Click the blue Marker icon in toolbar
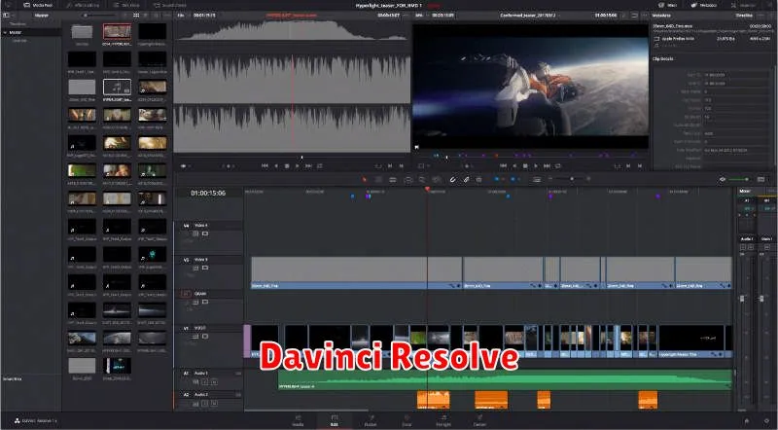Screen dimensions: 778x430 point(513,179)
